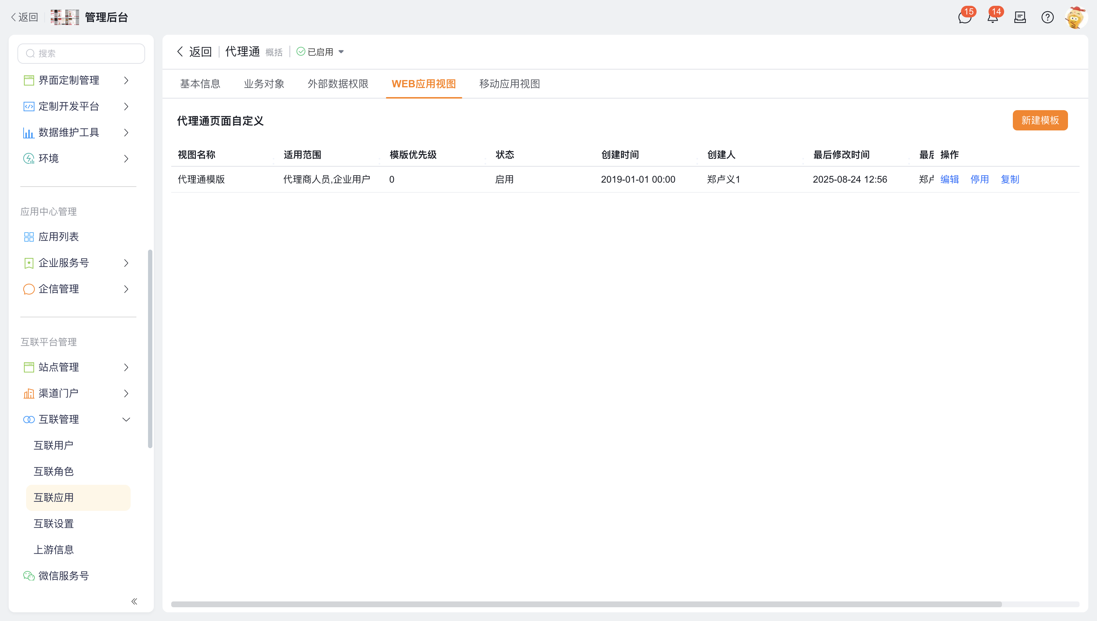The height and width of the screenshot is (621, 1097).
Task: Click the 界面定制管理 sidebar icon
Action: 29,80
